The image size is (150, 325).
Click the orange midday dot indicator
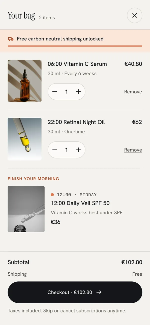point(52,195)
